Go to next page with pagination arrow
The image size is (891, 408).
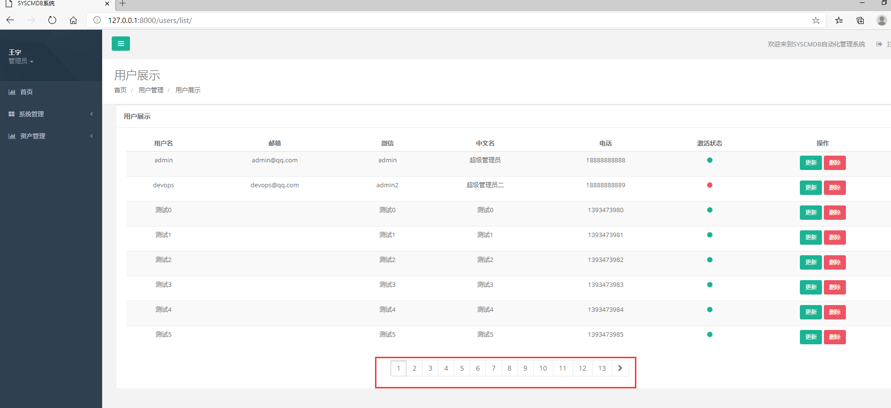(x=620, y=368)
